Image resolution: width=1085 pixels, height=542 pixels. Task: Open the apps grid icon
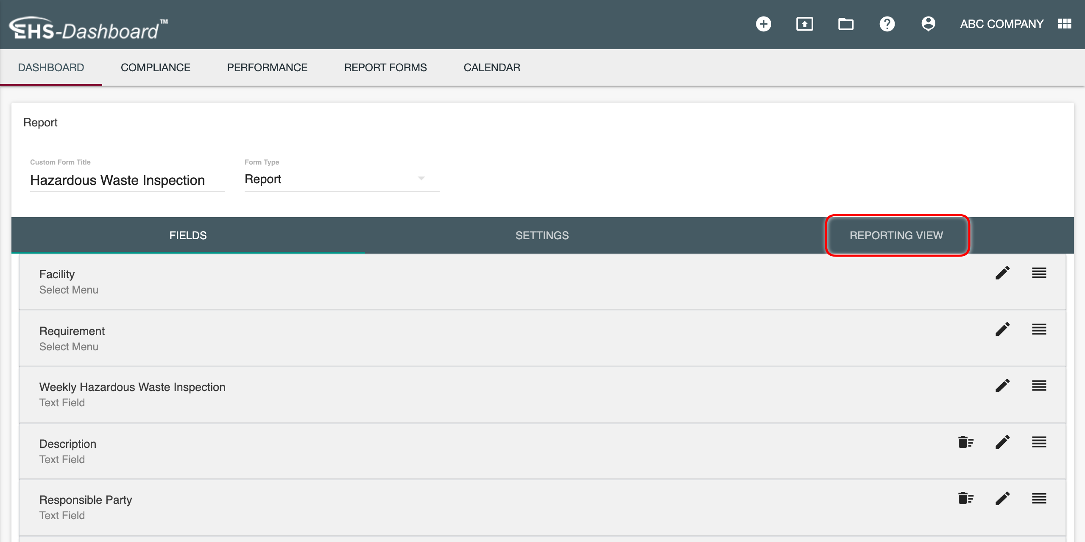pos(1065,24)
